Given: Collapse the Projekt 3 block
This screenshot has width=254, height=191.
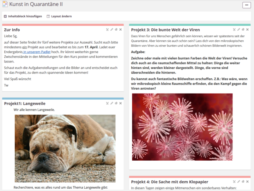Looking at the screenshot, I should [x=234, y=30].
